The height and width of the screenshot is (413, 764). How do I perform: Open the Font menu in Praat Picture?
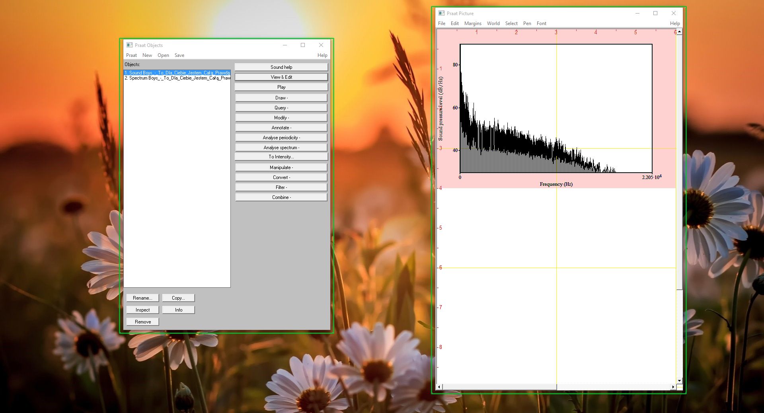click(x=541, y=23)
